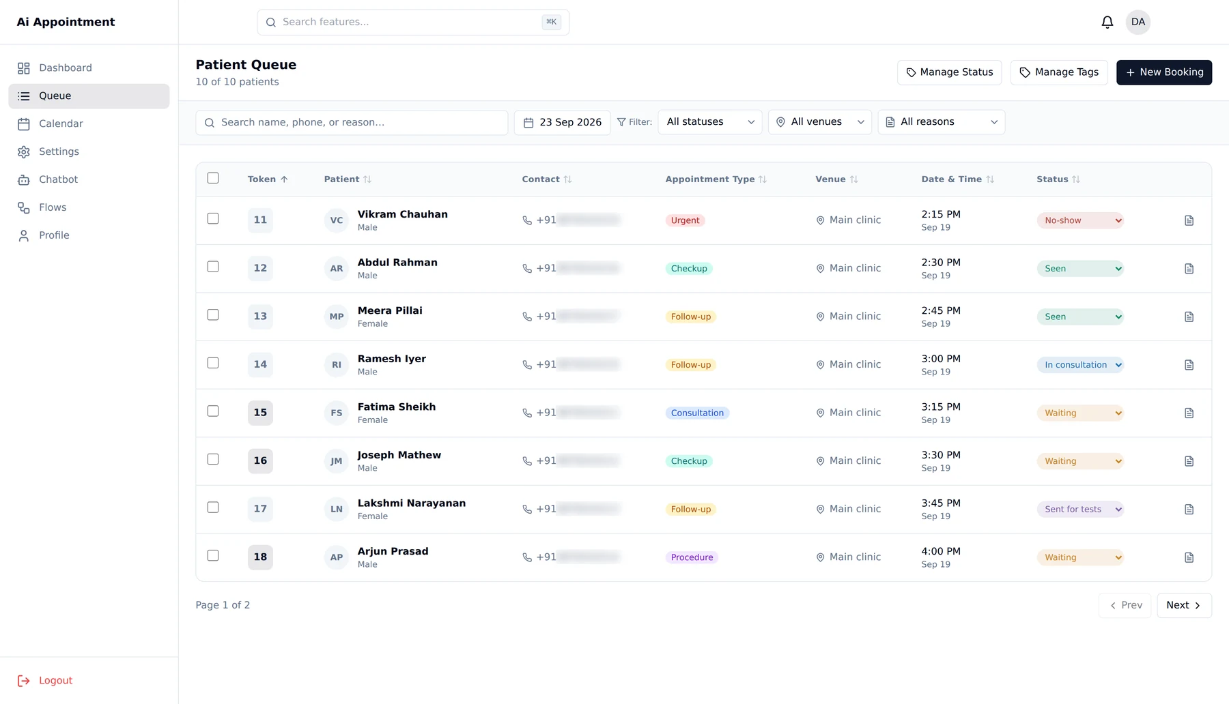Change Lakshmi Narayanan's Sent for tests dropdown
The width and height of the screenshot is (1229, 704).
tap(1080, 509)
